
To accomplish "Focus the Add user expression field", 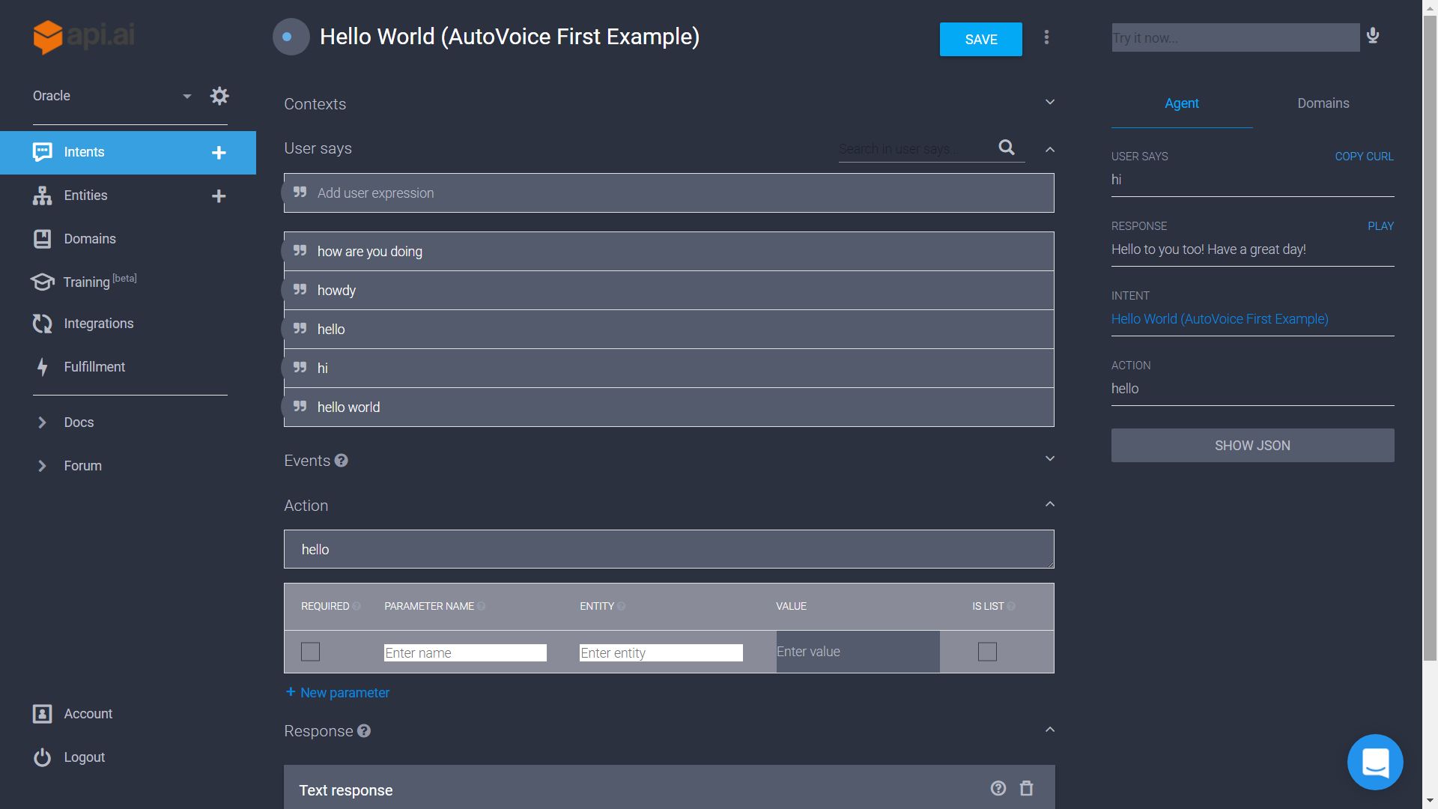I will tap(669, 193).
